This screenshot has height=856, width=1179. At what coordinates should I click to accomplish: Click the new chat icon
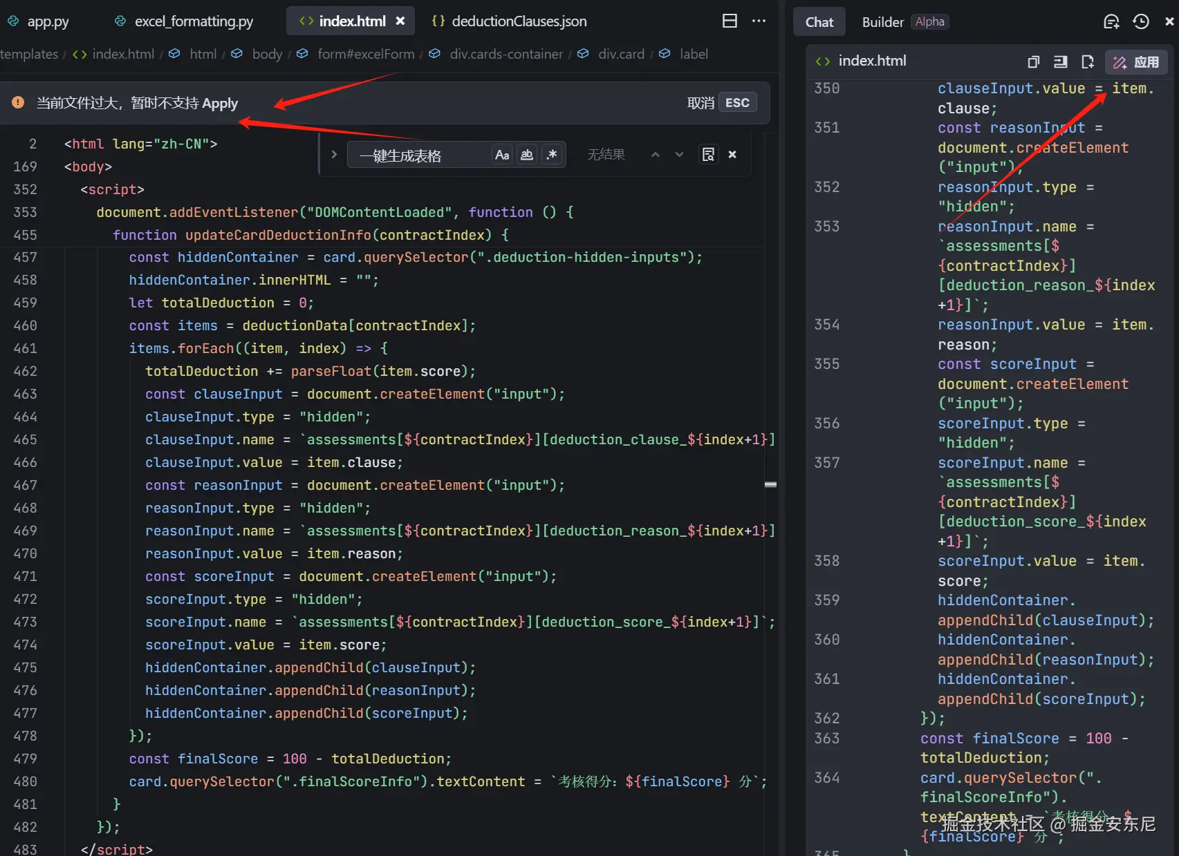pyautogui.click(x=1111, y=21)
